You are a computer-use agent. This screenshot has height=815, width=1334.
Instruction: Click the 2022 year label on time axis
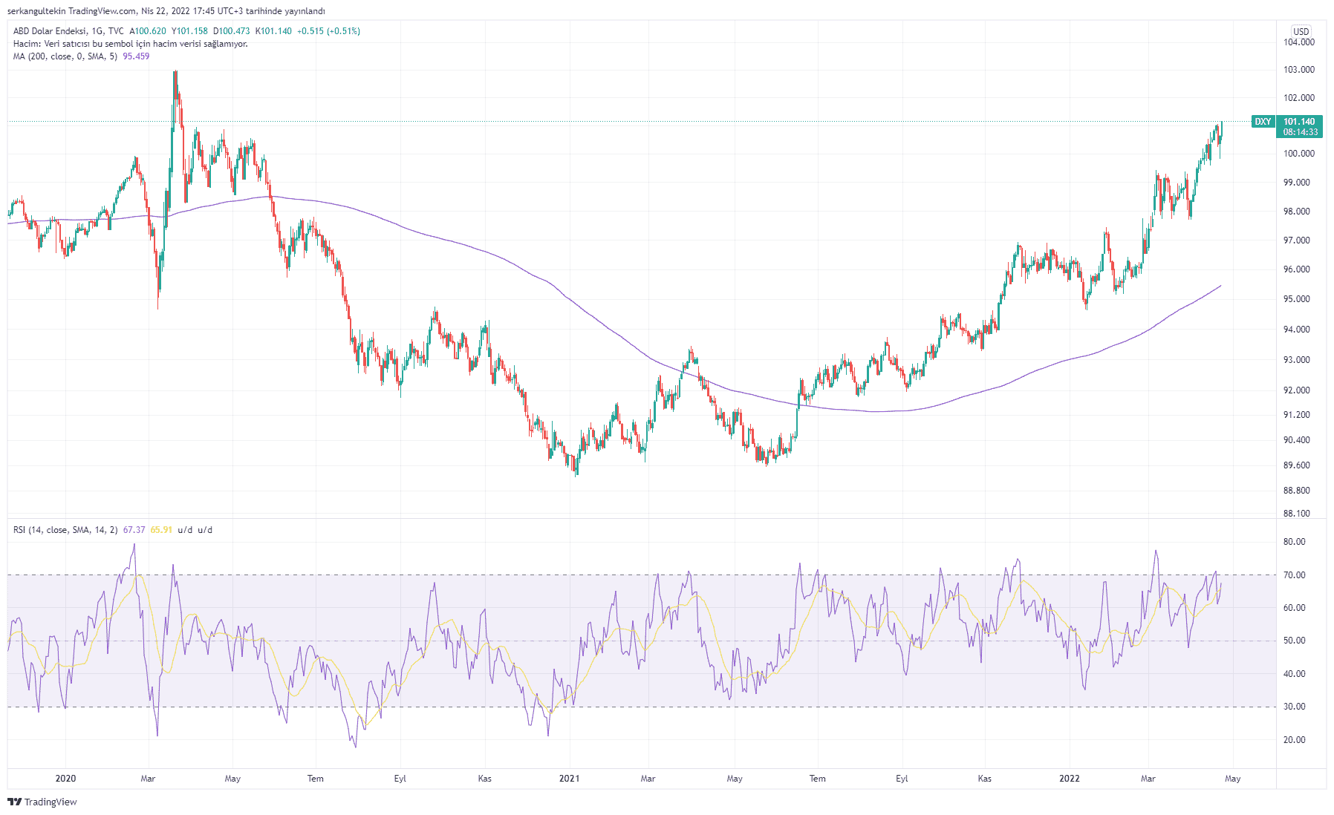tap(1069, 779)
